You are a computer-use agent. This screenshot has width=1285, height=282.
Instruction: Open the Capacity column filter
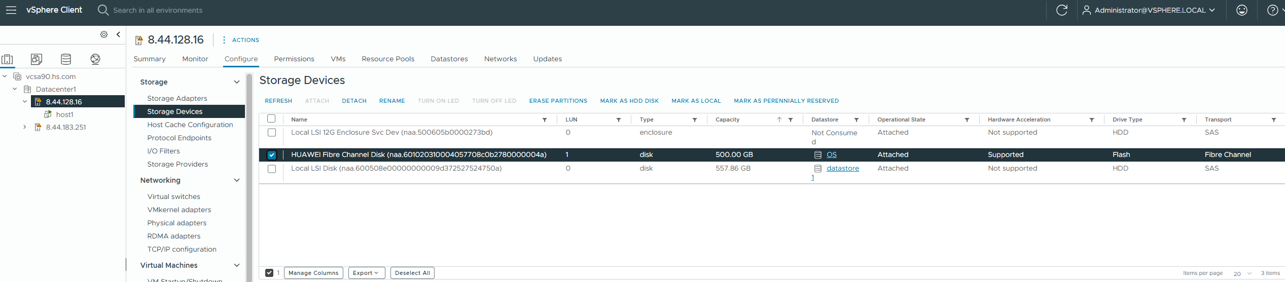coord(791,120)
